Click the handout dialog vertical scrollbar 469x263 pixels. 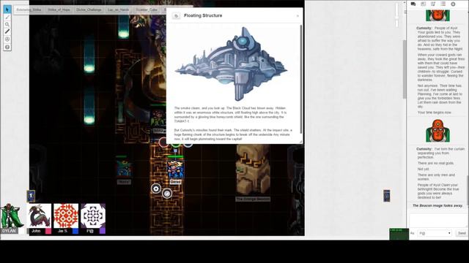click(301, 79)
